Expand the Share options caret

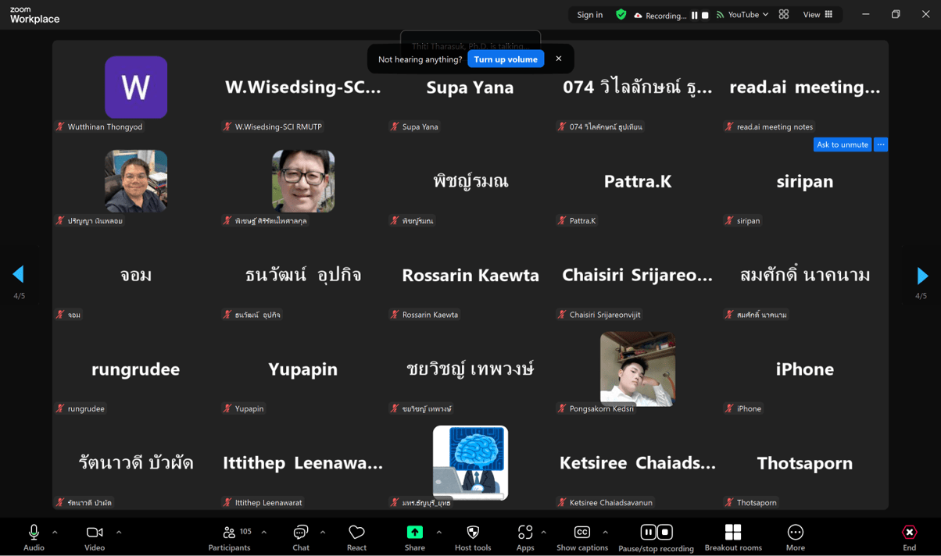coord(438,533)
